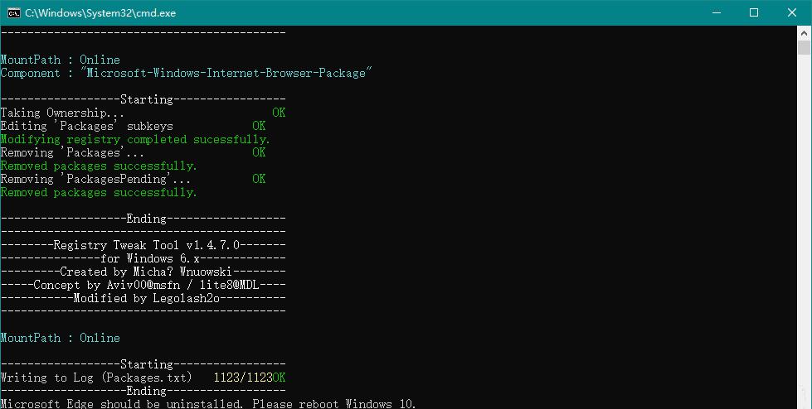Image resolution: width=812 pixels, height=409 pixels.
Task: Click 'Concept by Aviv00@msfn / lite8@MDL' line
Action: (x=143, y=285)
